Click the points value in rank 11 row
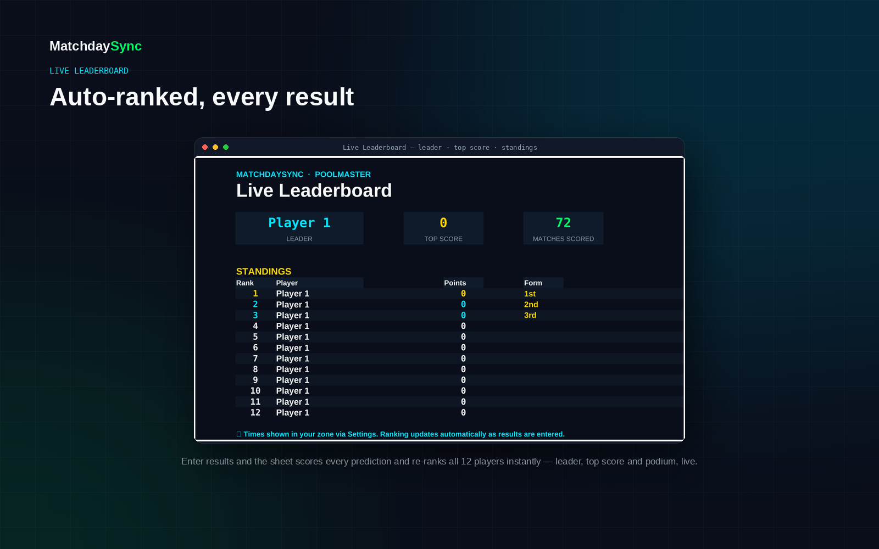The height and width of the screenshot is (549, 879). [463, 402]
